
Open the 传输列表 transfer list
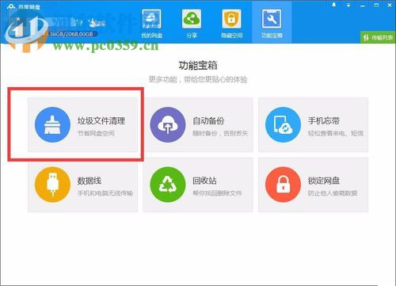378,37
